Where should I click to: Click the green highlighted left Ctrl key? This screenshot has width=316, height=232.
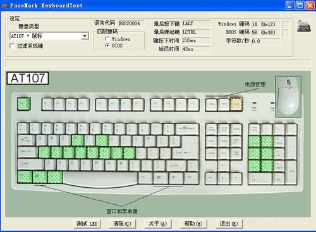pyautogui.click(x=25, y=177)
